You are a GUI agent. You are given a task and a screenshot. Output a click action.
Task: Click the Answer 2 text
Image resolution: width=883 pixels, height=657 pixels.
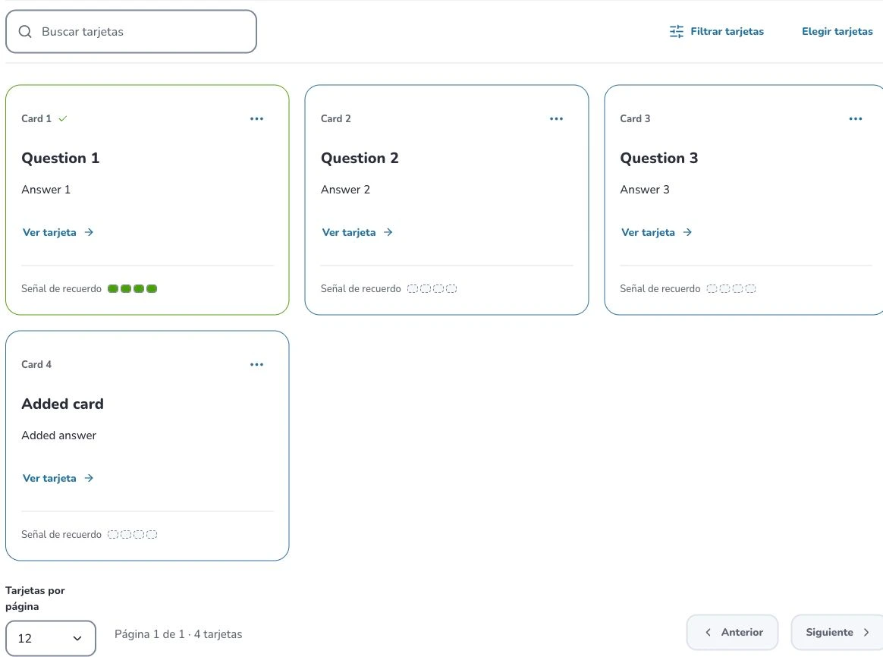pyautogui.click(x=345, y=190)
